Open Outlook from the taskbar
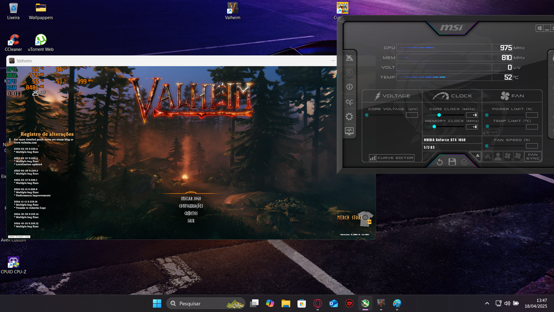Image resolution: width=554 pixels, height=312 pixels. [x=333, y=303]
